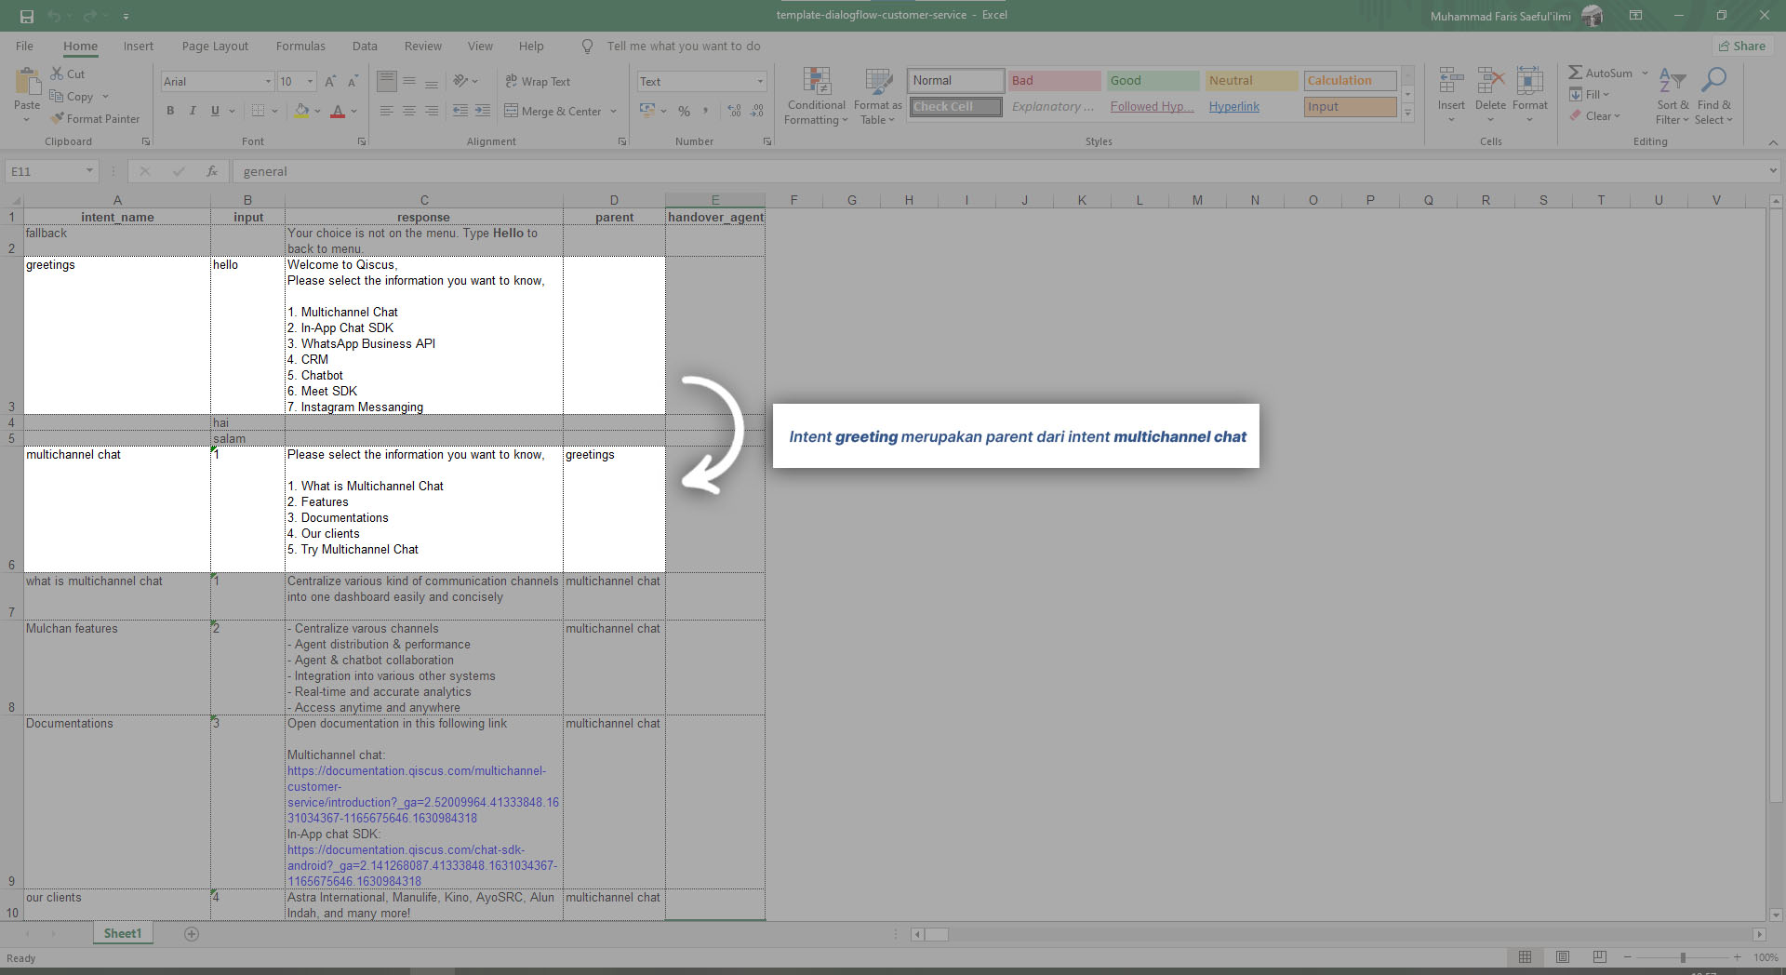Open the Data ribbon tab
The height and width of the screenshot is (975, 1786).
tap(364, 46)
